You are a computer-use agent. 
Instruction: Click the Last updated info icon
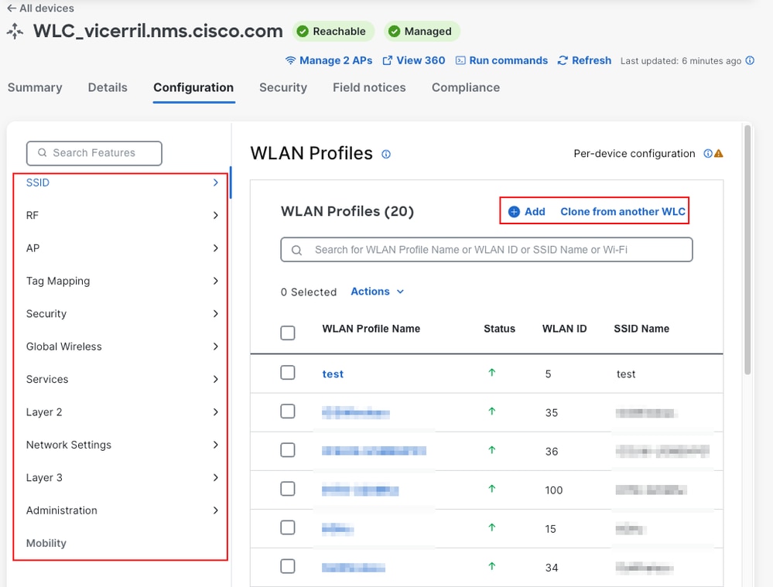pos(750,60)
